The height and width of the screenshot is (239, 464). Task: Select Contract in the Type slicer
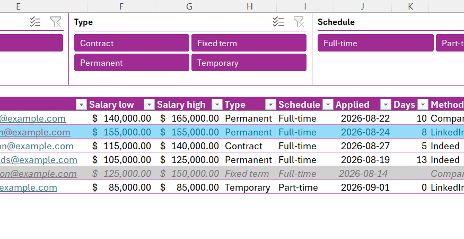tap(132, 43)
